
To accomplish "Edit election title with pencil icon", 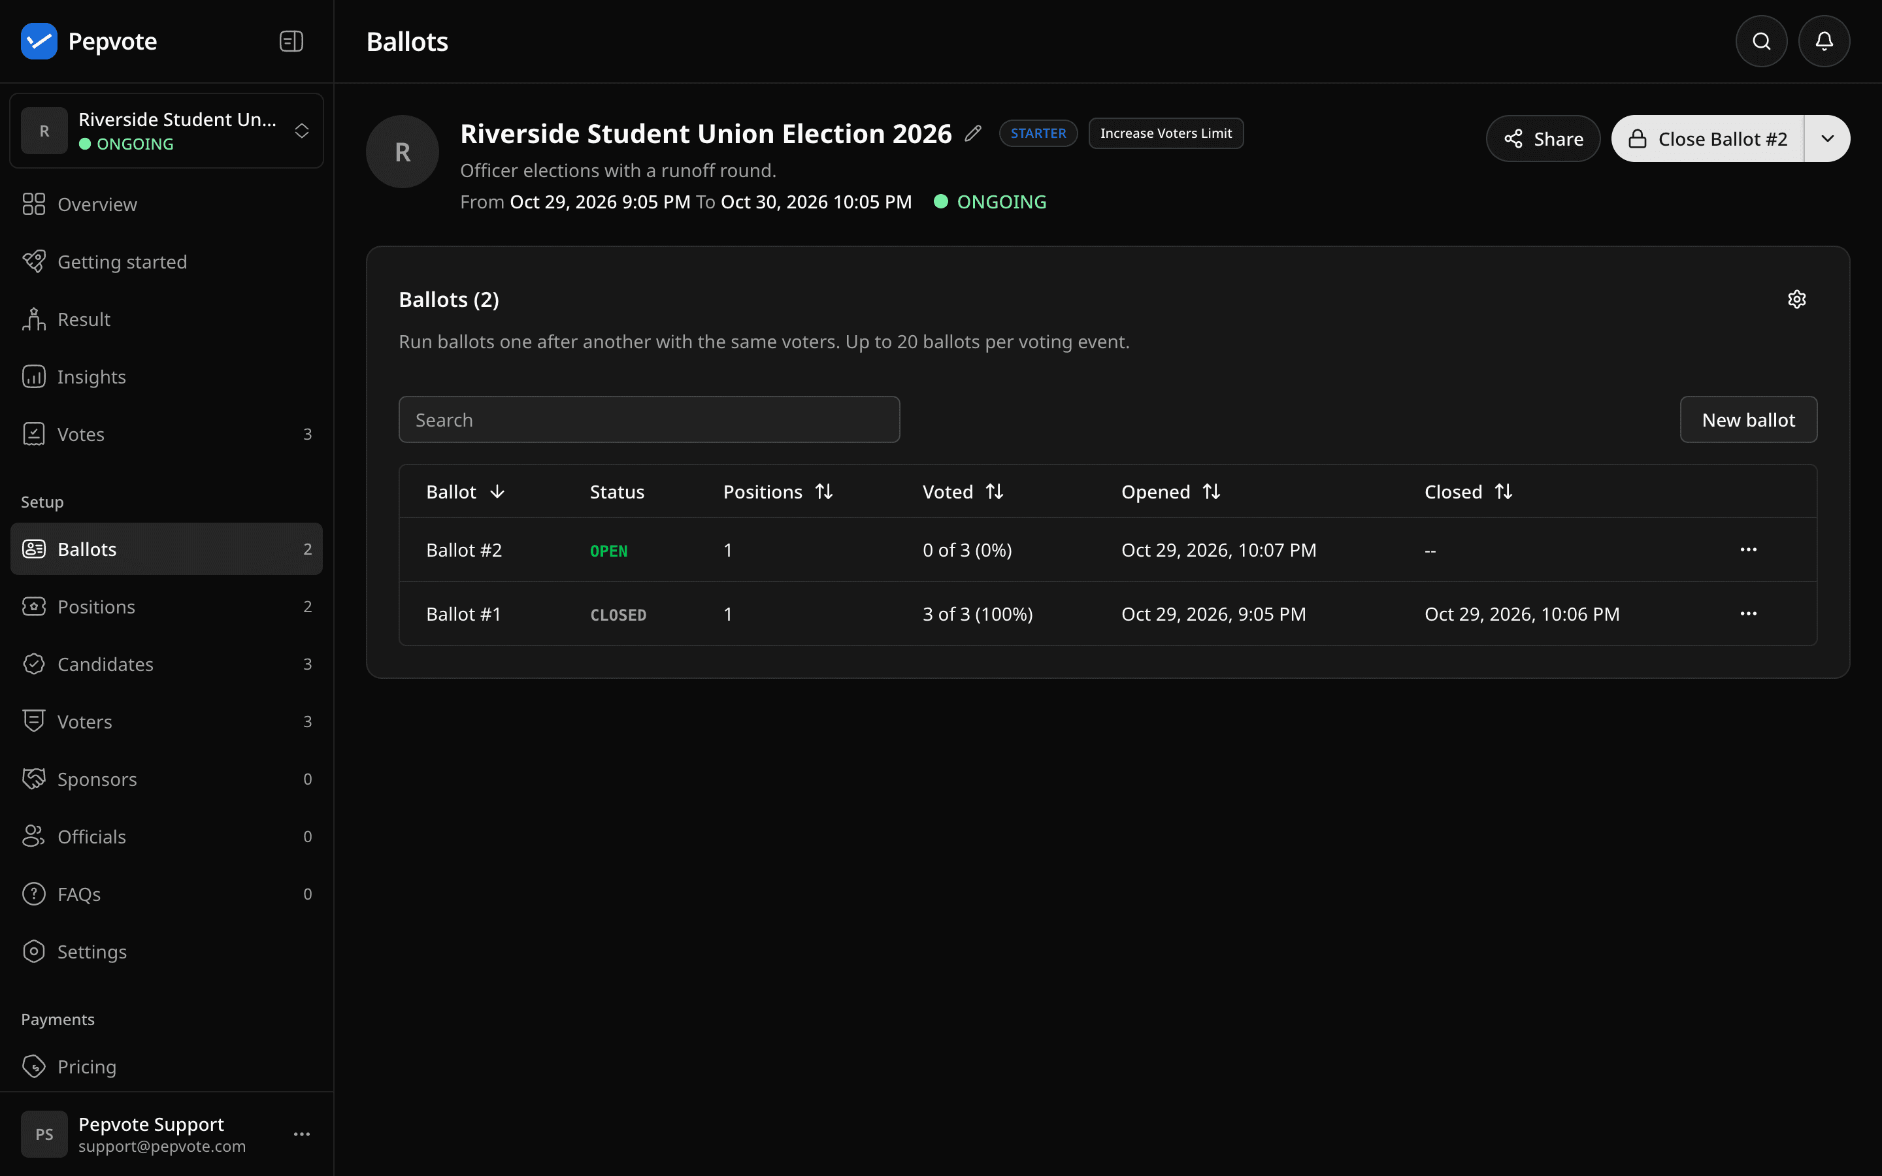I will coord(973,134).
